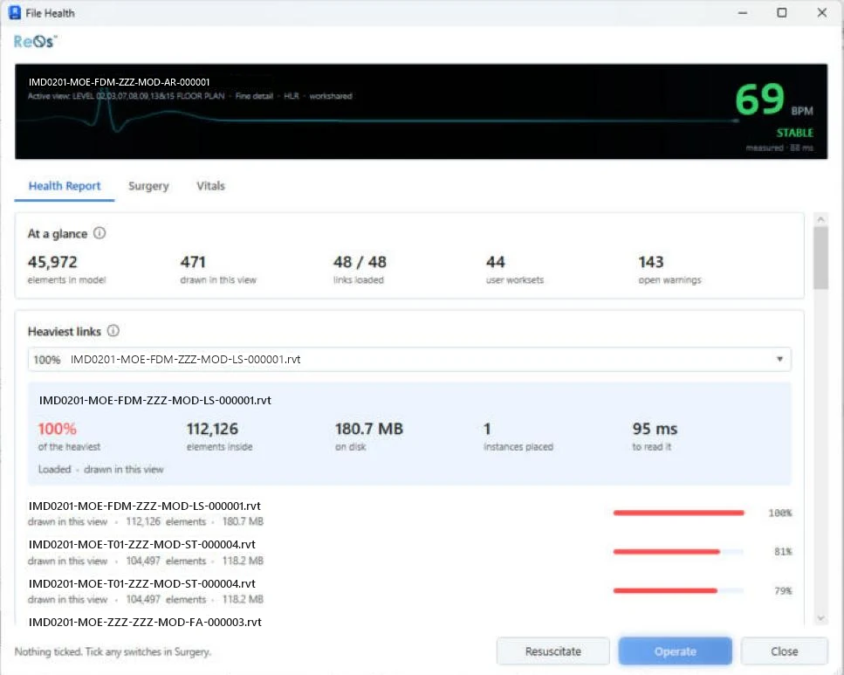
Task: Click the 'Loaded · drawn in this view' status line
Action: click(x=100, y=469)
